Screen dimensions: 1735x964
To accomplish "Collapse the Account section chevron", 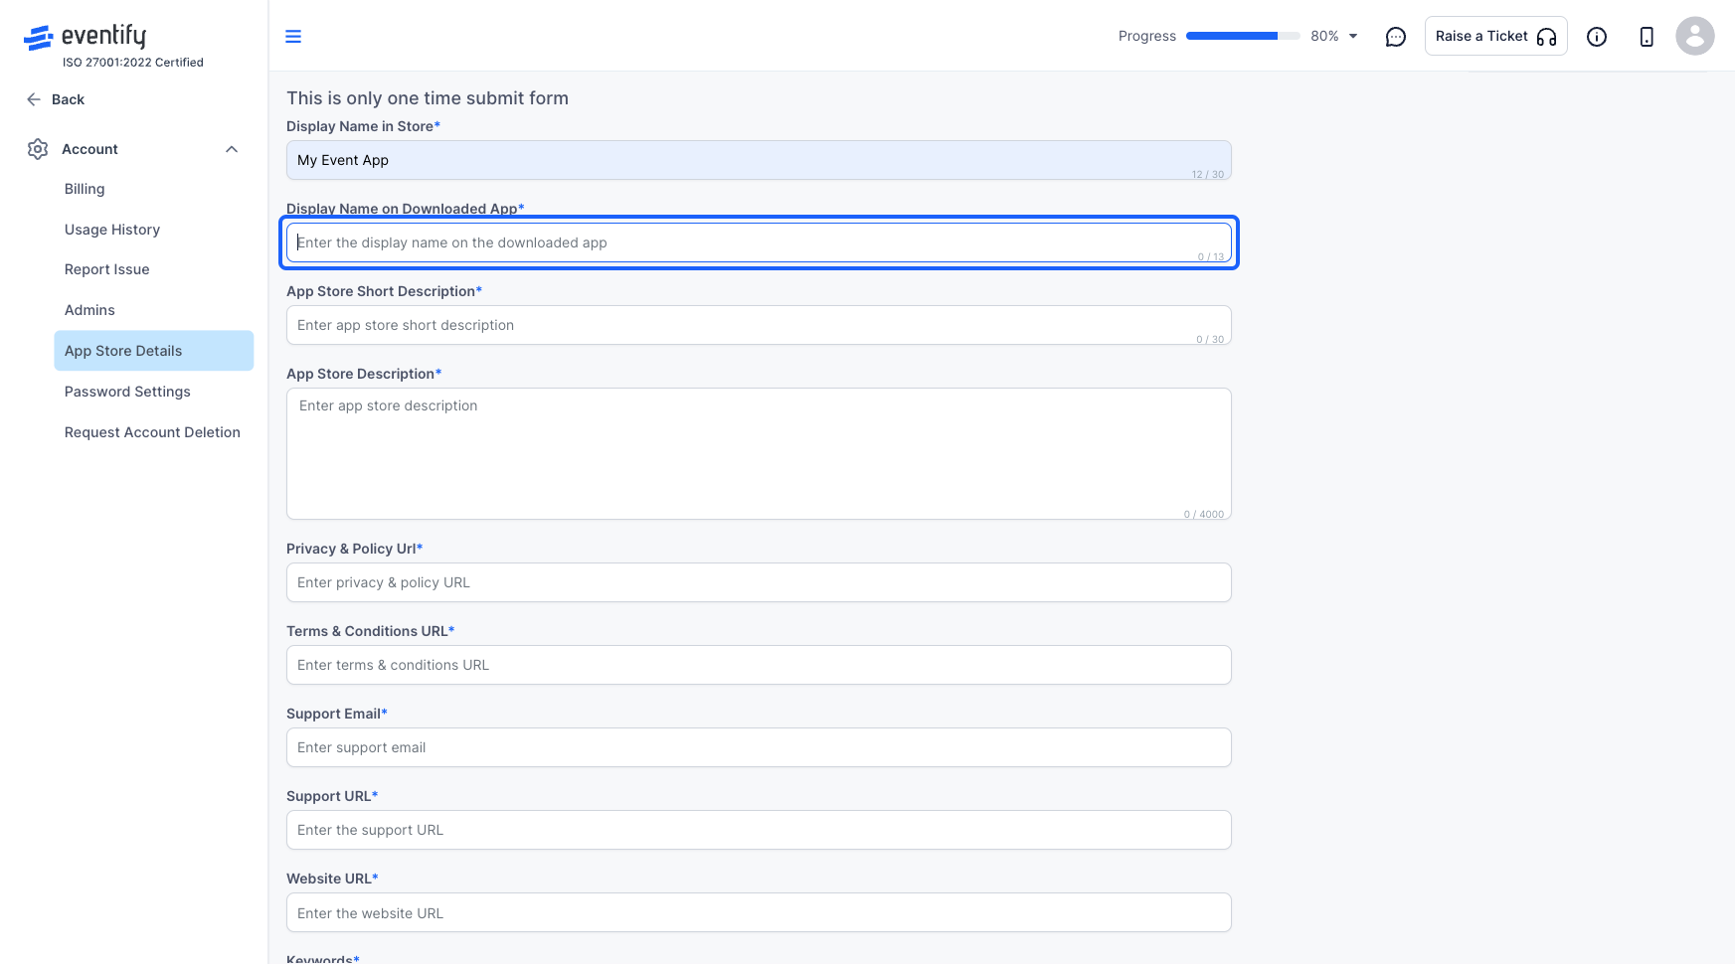I will [232, 149].
